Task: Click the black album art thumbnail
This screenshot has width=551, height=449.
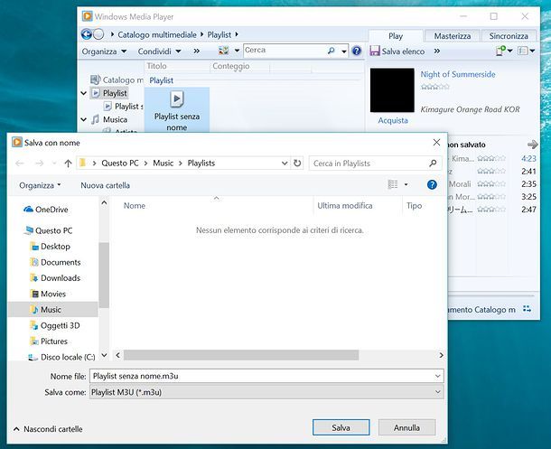Action: 392,90
